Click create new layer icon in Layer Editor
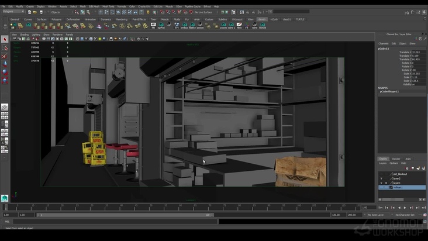 (418, 168)
